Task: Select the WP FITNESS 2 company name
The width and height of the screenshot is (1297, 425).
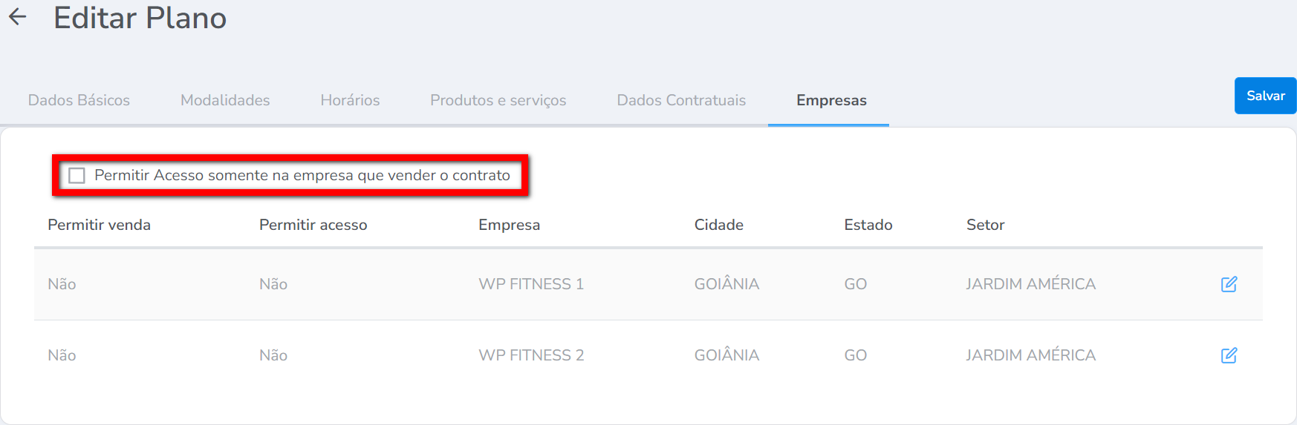Action: pos(531,355)
